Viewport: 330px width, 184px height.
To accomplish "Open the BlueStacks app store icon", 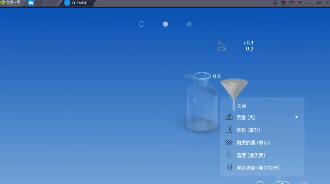I will click(x=283, y=2).
